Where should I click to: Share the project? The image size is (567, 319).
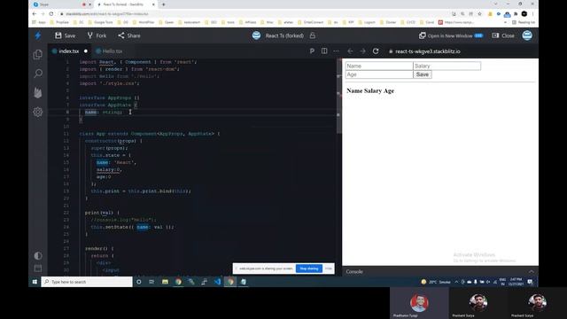pyautogui.click(x=129, y=35)
